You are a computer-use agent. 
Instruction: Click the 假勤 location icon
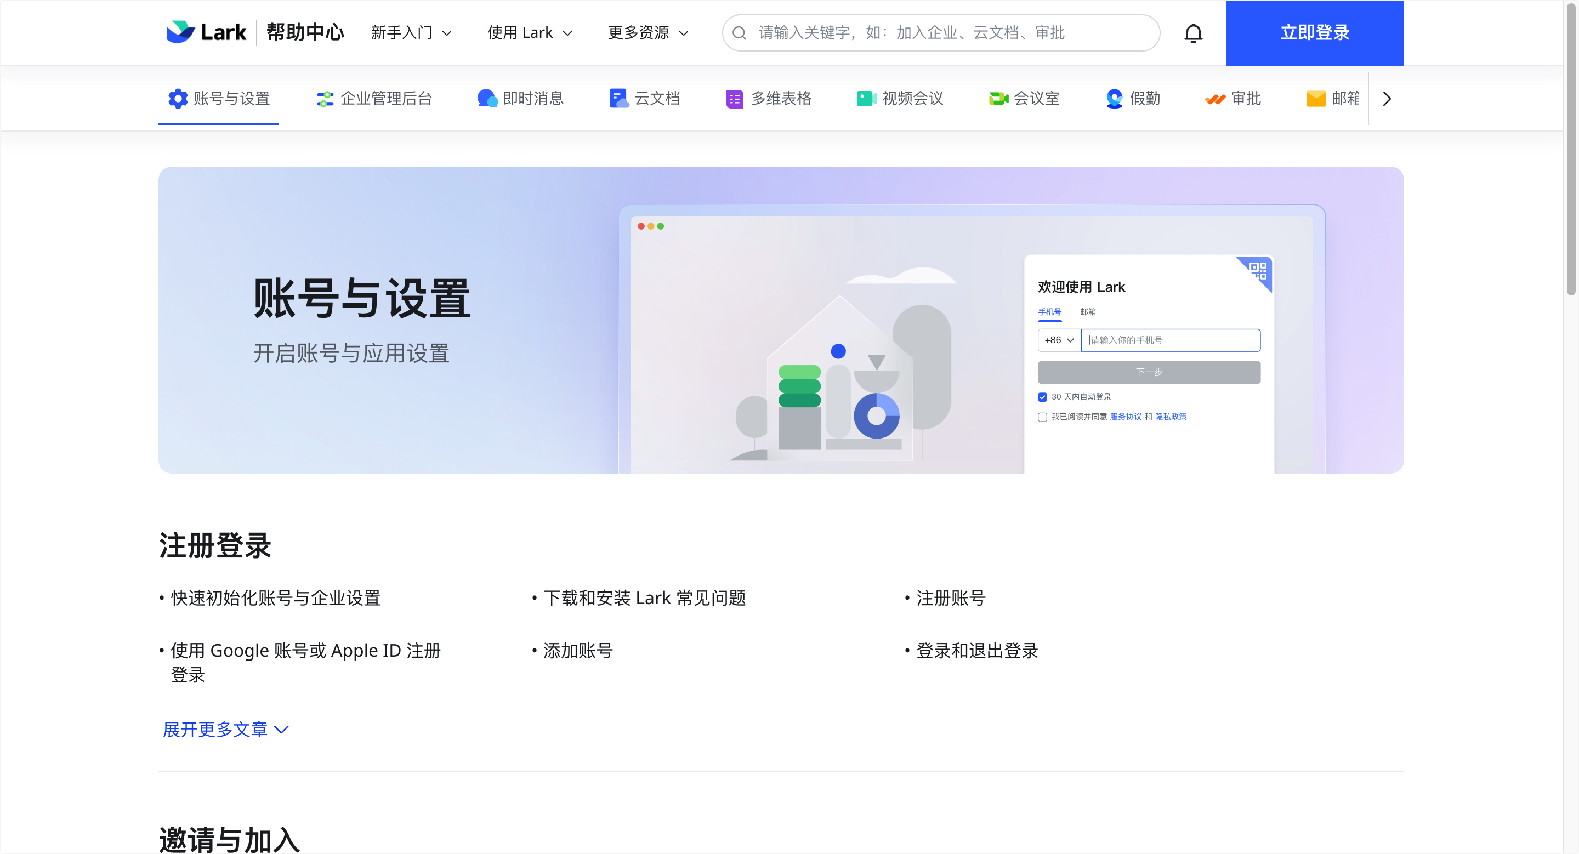click(x=1115, y=99)
